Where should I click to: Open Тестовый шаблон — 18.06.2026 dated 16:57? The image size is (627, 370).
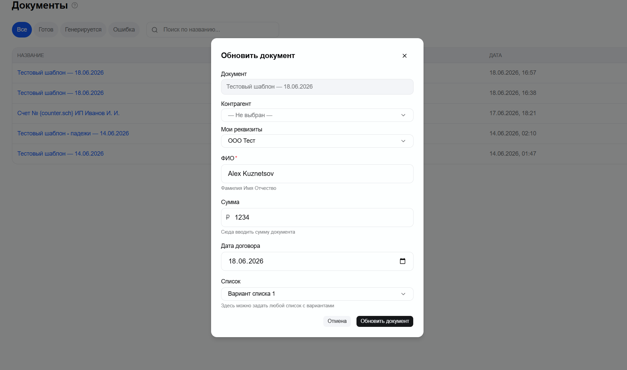point(60,73)
